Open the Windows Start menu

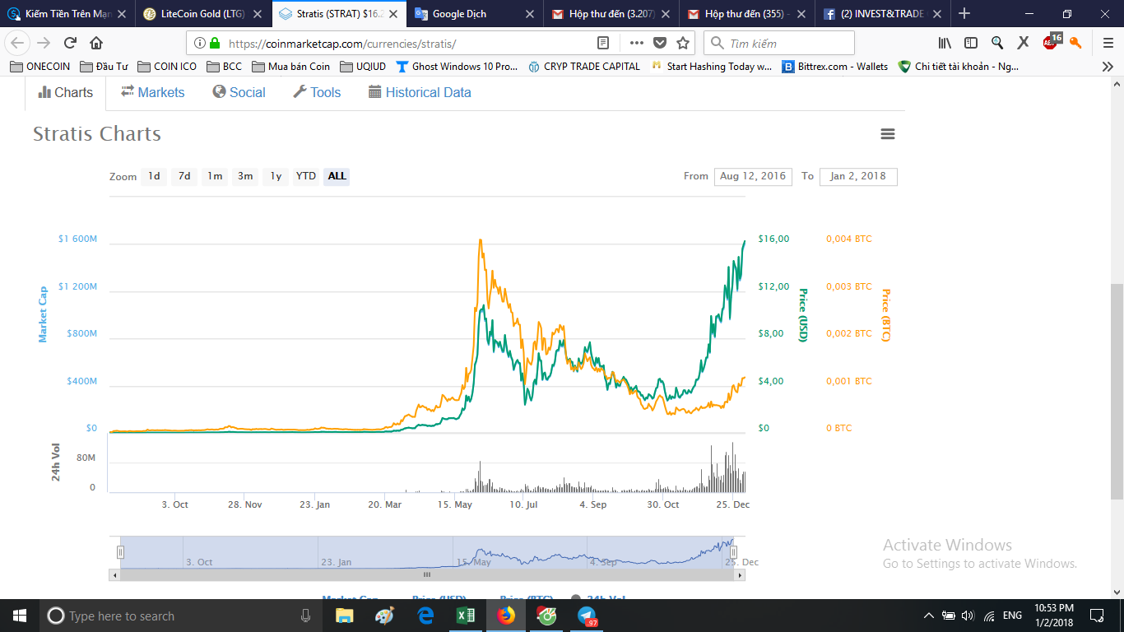tap(20, 616)
